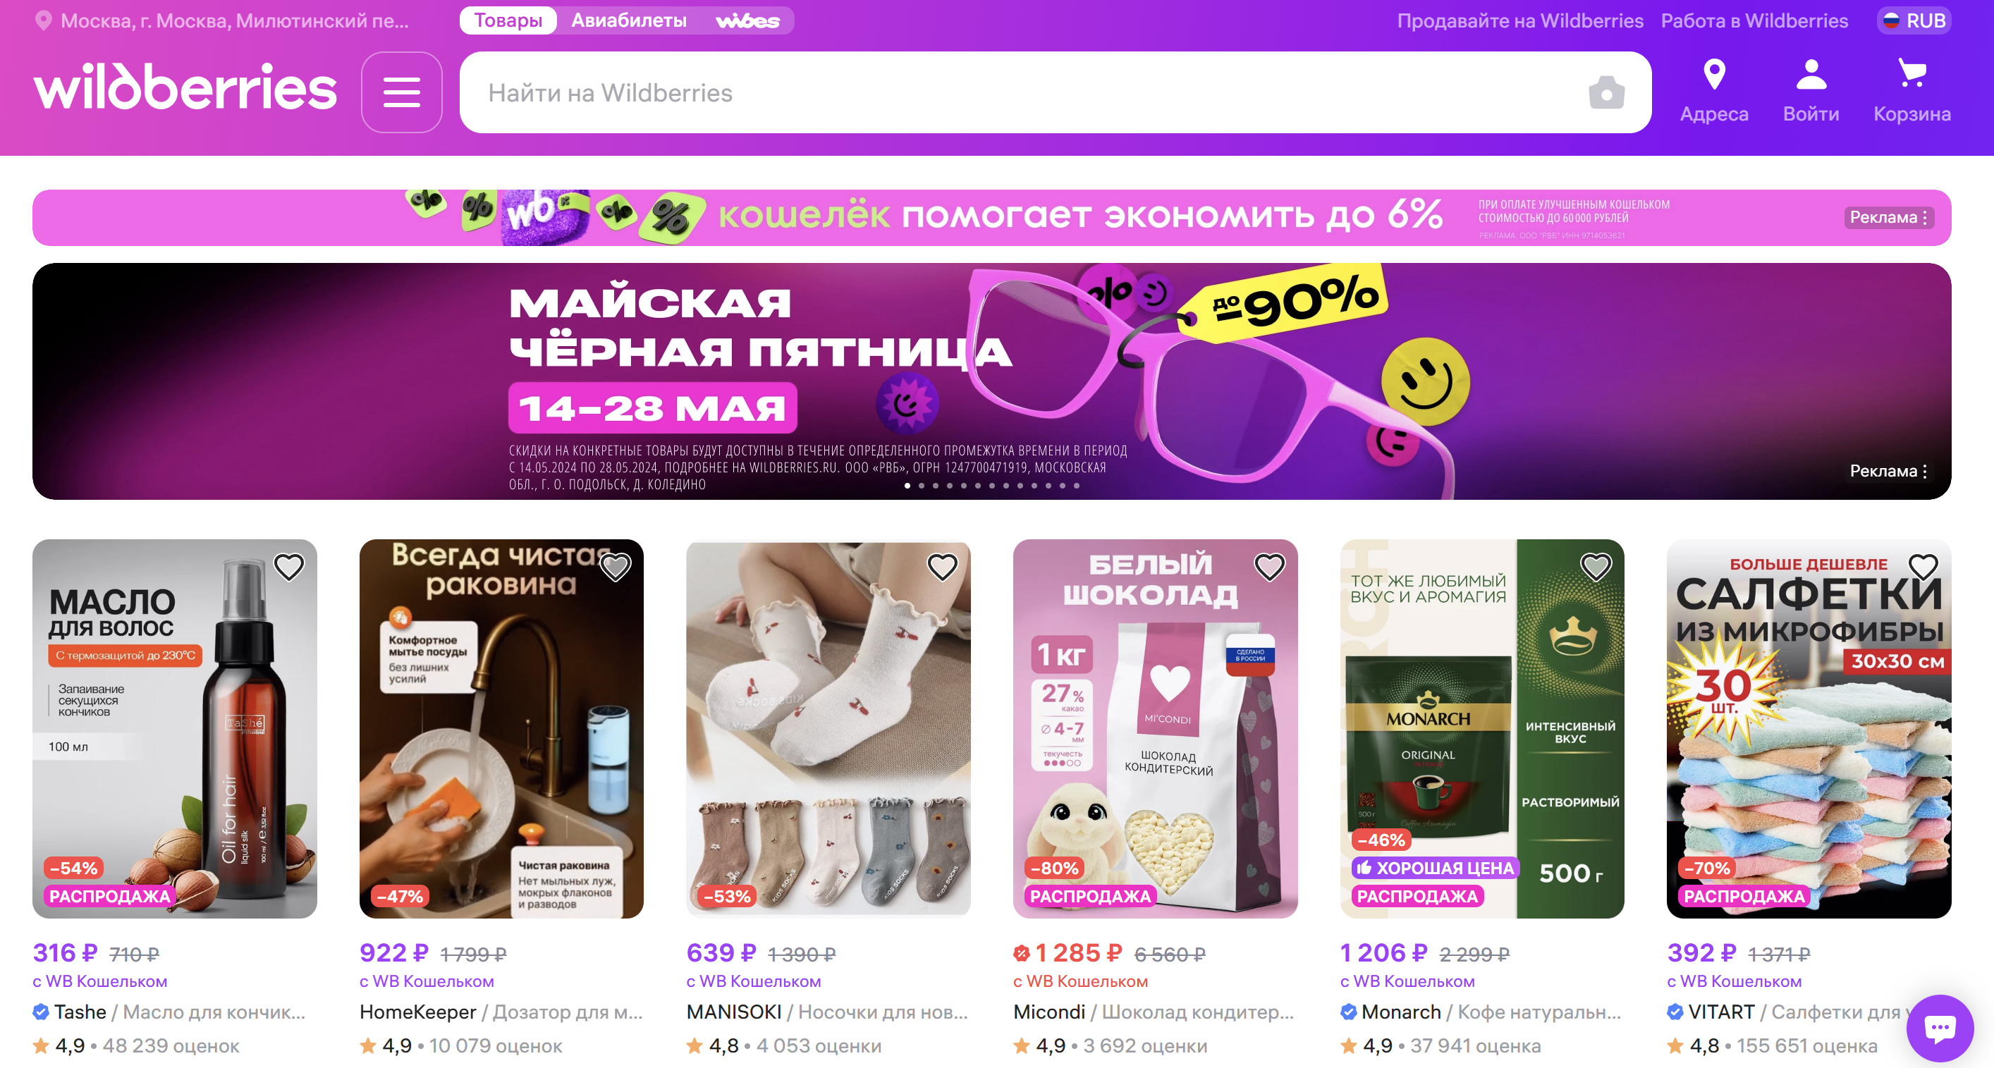Open the hamburger catalog menu

tap(401, 92)
